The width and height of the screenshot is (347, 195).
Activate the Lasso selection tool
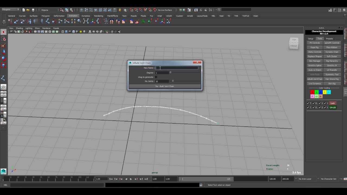(x=4, y=39)
